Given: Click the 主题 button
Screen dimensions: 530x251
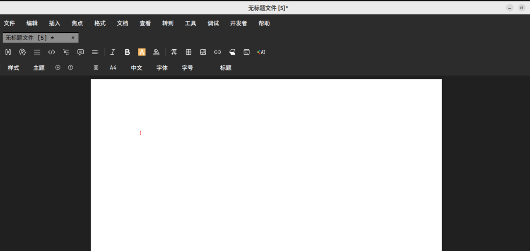Looking at the screenshot, I should [39, 68].
